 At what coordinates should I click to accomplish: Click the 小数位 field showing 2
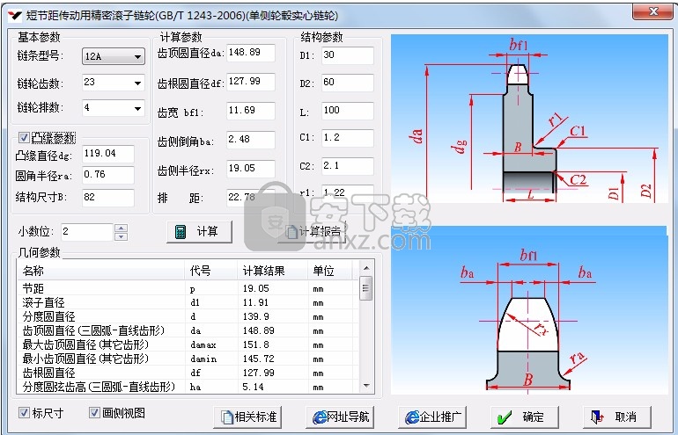point(88,232)
